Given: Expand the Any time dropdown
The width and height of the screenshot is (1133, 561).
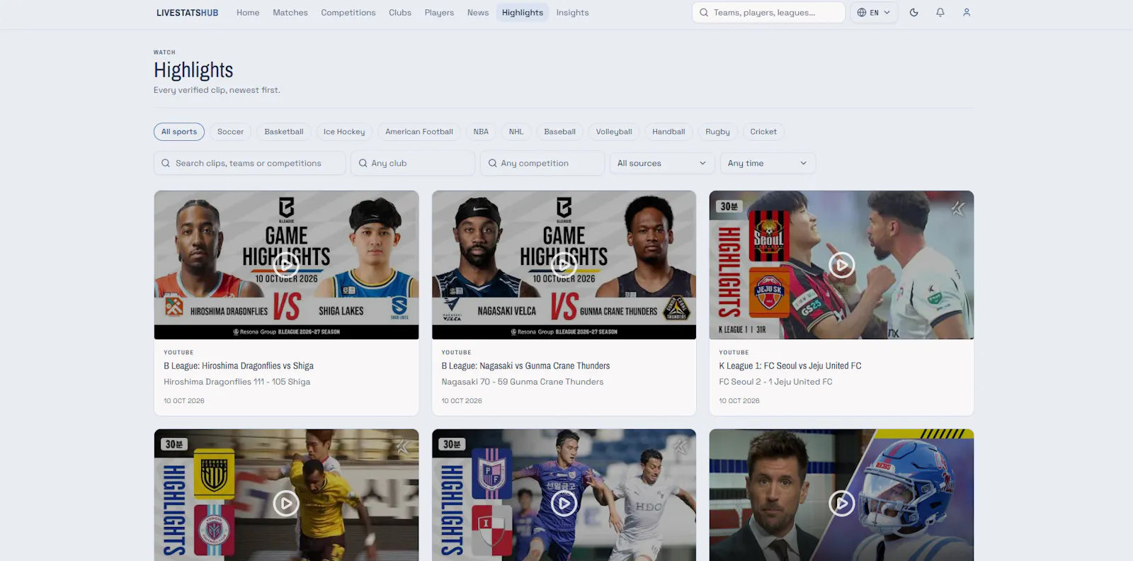Looking at the screenshot, I should coord(768,163).
